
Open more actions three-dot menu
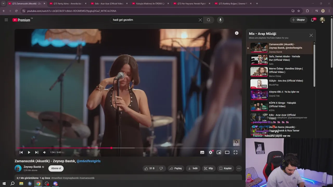[239, 168]
